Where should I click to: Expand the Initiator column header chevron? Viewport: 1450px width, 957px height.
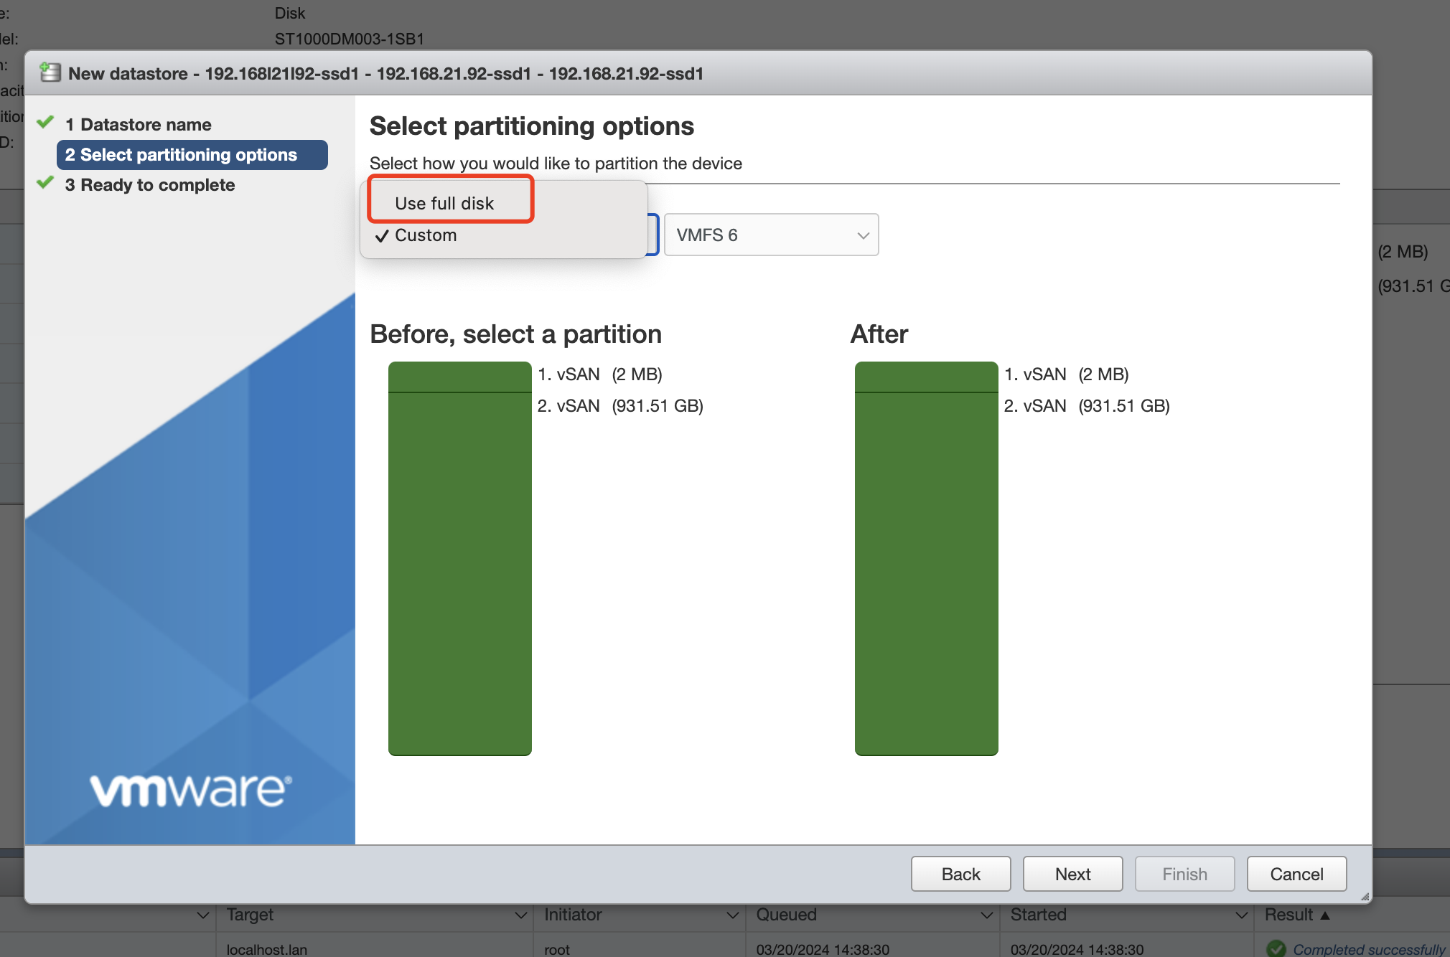click(732, 915)
